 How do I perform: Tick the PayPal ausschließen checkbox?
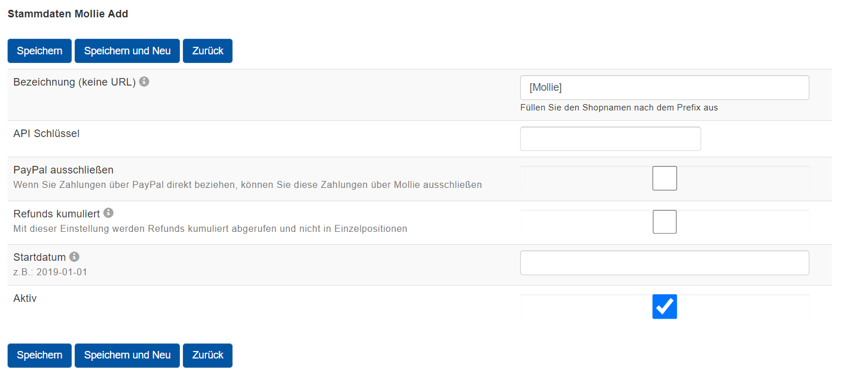[x=664, y=178]
